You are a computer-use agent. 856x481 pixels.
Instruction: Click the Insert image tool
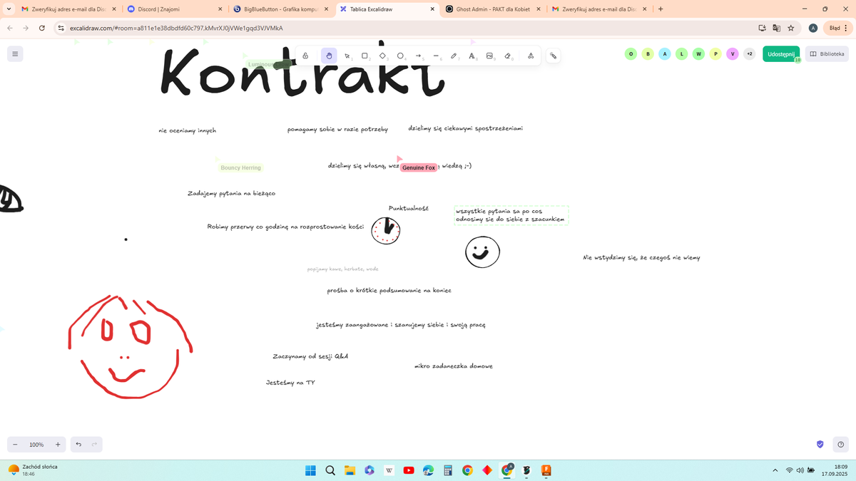[x=489, y=56]
